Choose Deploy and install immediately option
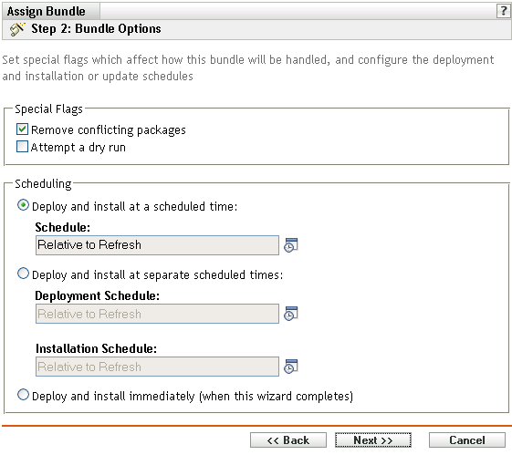This screenshot has width=512, height=455. pyautogui.click(x=23, y=395)
